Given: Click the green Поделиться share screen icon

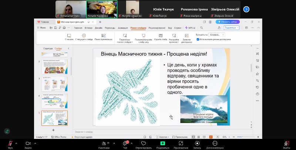Looking at the screenshot, I should pos(162,143).
